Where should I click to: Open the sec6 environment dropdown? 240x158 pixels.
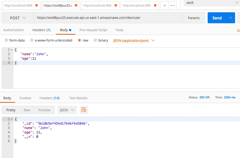point(211,3)
